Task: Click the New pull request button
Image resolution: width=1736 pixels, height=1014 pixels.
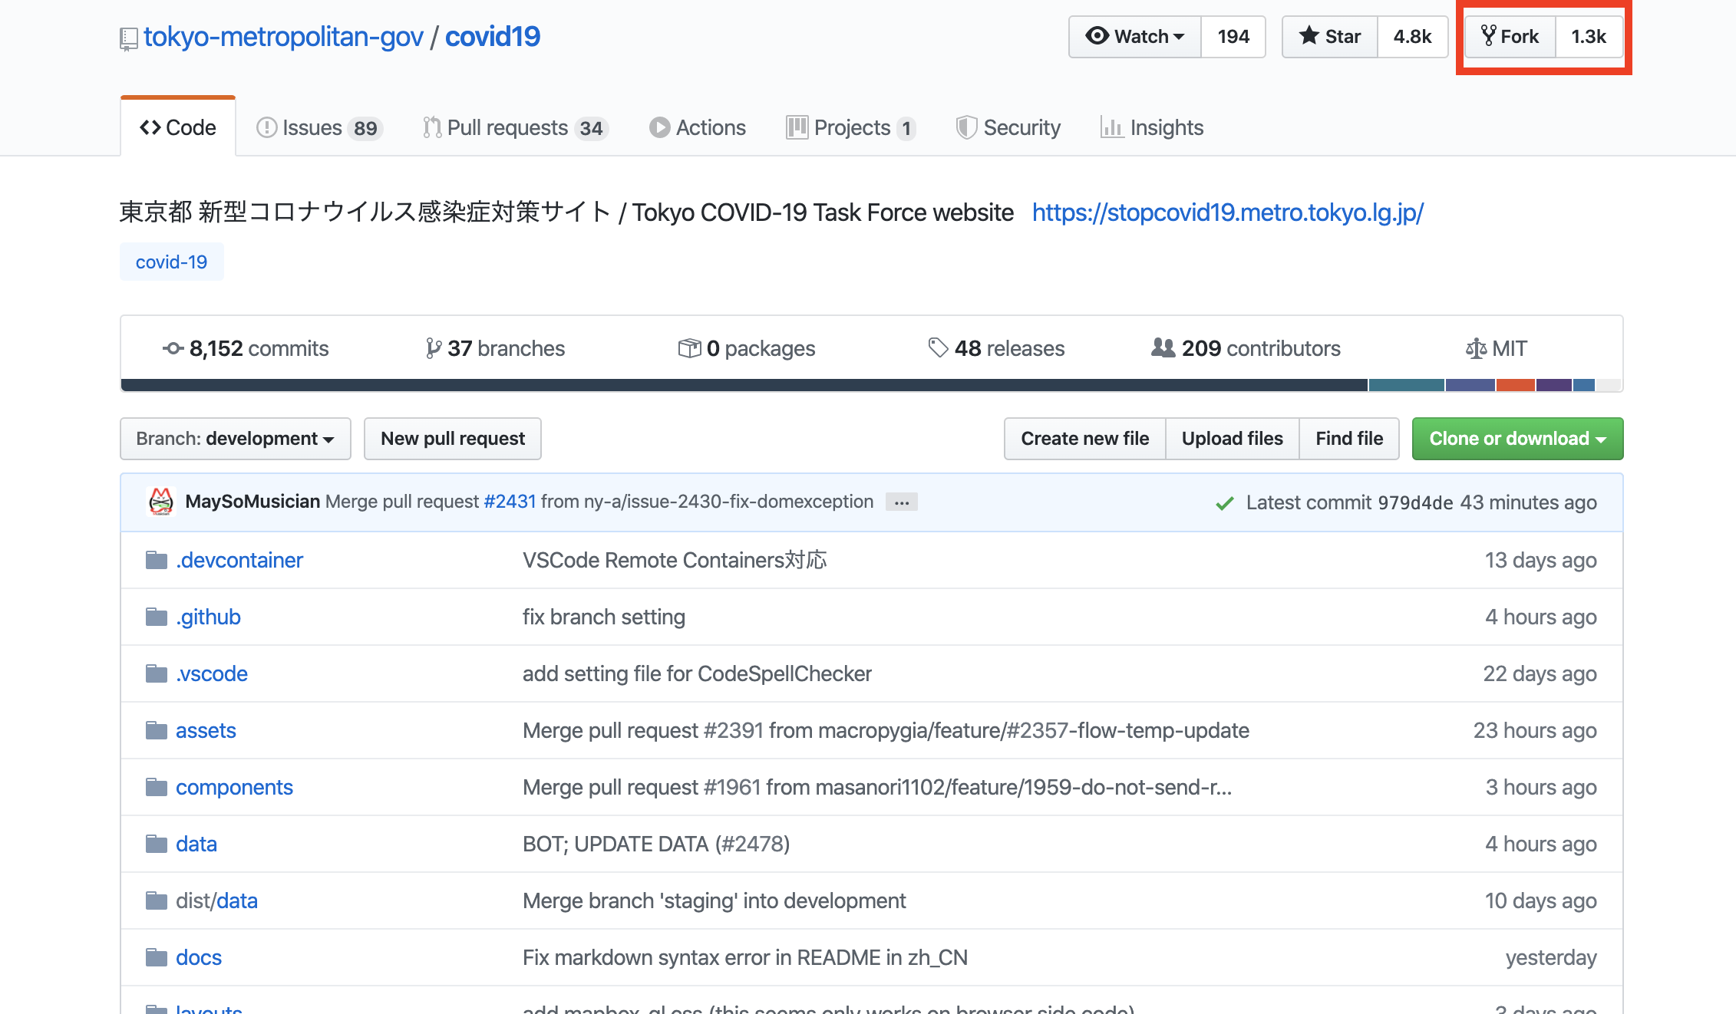Action: (x=453, y=439)
